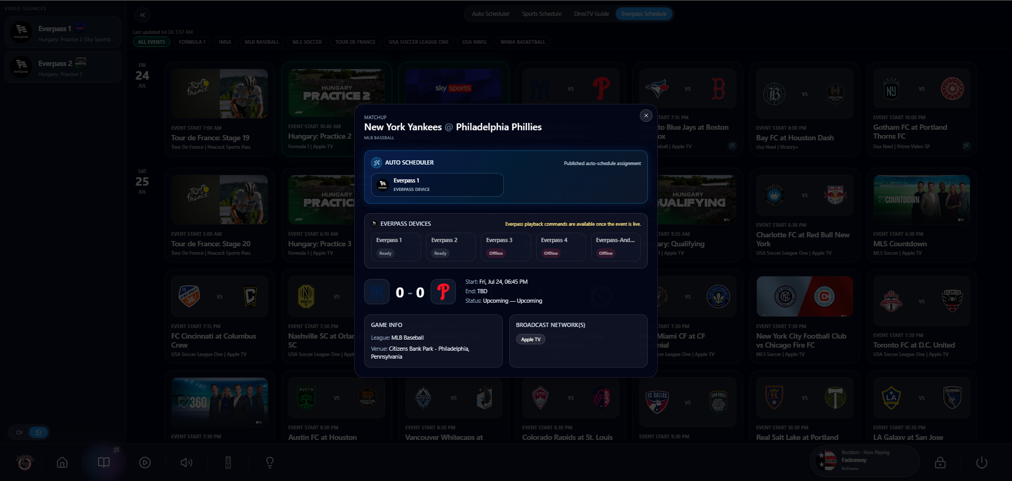Click the Everpass 2 source icon in the sidebar
This screenshot has width=1012, height=481.
pyautogui.click(x=21, y=67)
